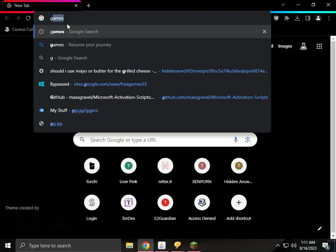
Task: Select 'g - Google Search' suggestion
Action: click(x=152, y=58)
